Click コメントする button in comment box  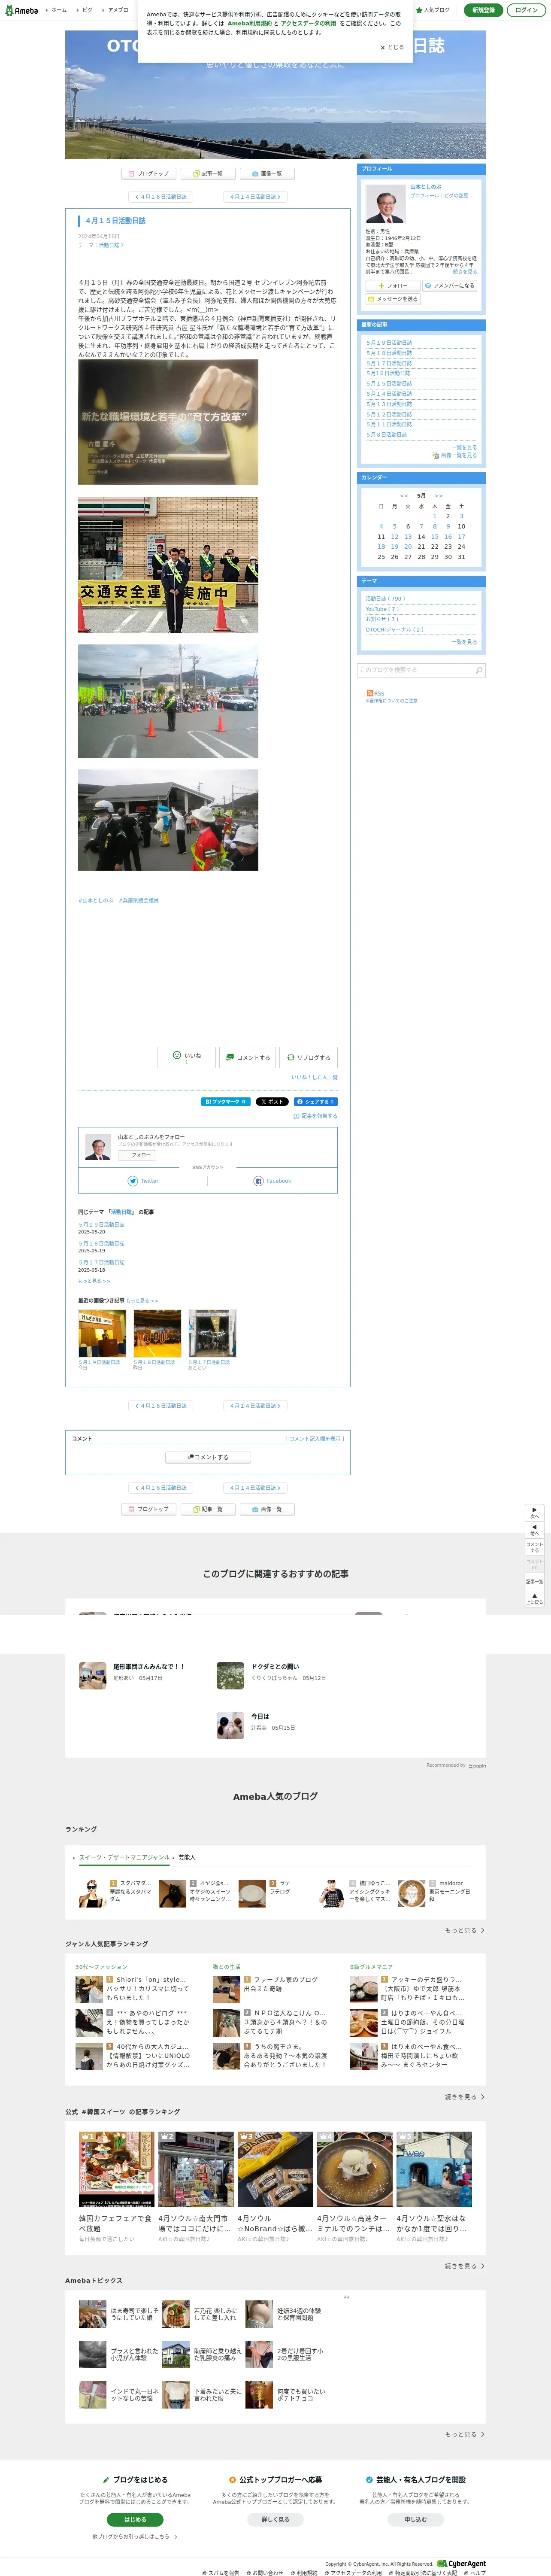pos(208,1457)
